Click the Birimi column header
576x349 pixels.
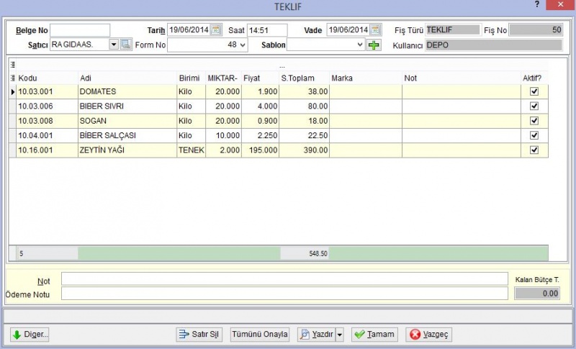[191, 78]
